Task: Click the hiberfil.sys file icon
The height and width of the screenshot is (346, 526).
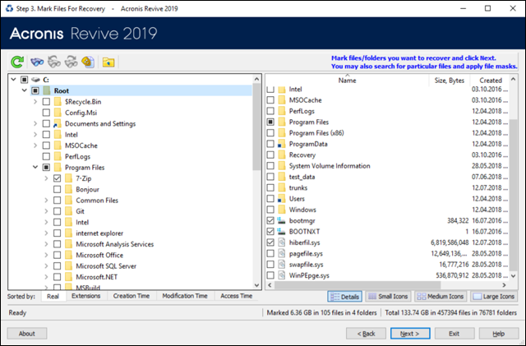Action: (x=282, y=242)
